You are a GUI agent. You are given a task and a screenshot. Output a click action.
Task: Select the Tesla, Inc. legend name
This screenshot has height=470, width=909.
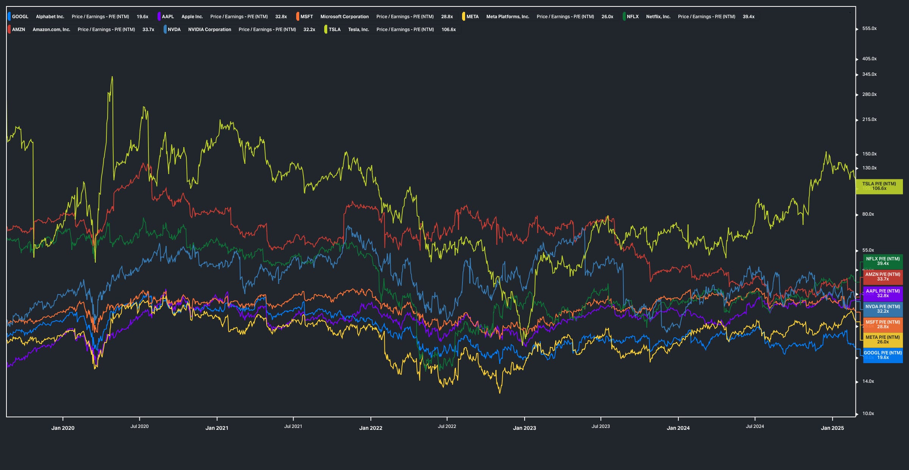click(x=358, y=30)
